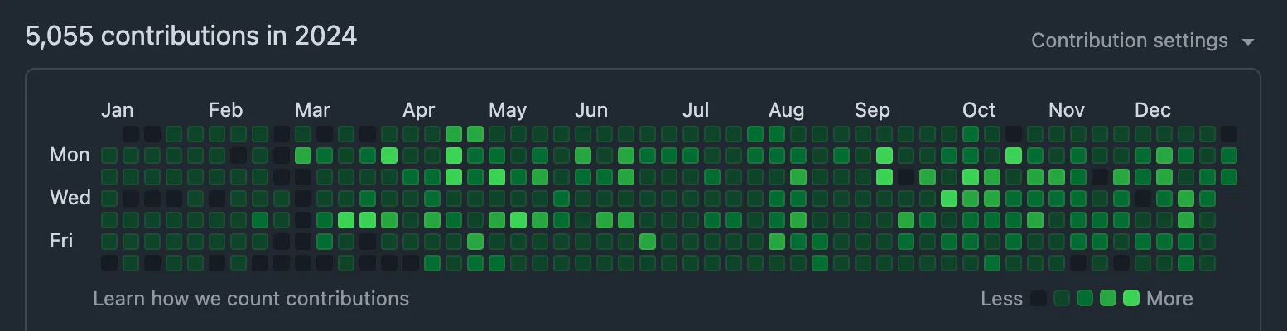Select the Monday cell in the first week column

pos(109,155)
